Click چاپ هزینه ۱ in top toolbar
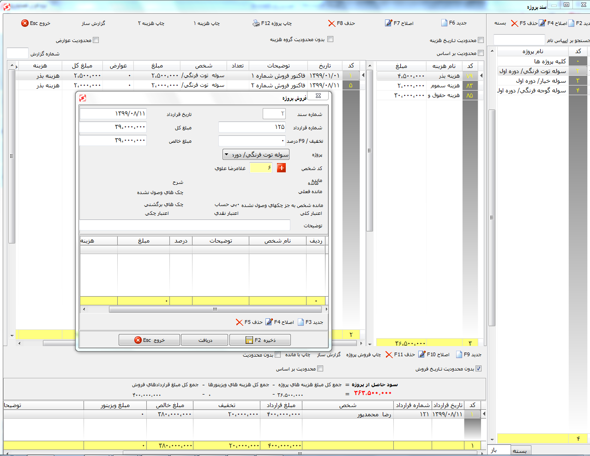590x456 pixels. pyautogui.click(x=207, y=23)
